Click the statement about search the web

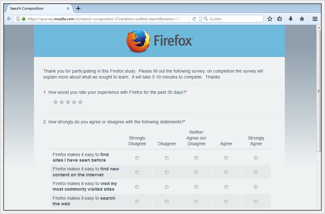click(x=84, y=201)
